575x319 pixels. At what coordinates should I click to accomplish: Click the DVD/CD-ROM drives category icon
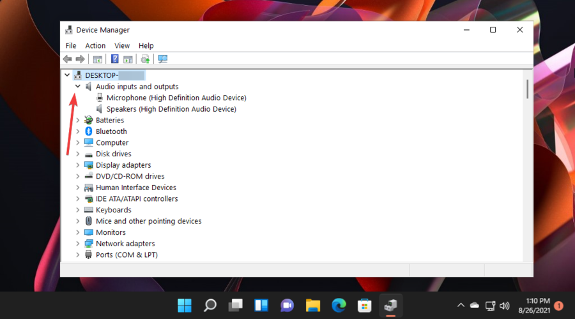(88, 176)
